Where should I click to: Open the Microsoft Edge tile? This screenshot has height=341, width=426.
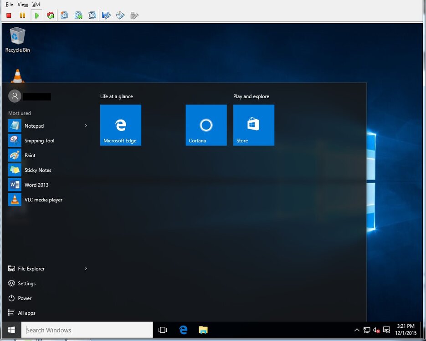(121, 125)
